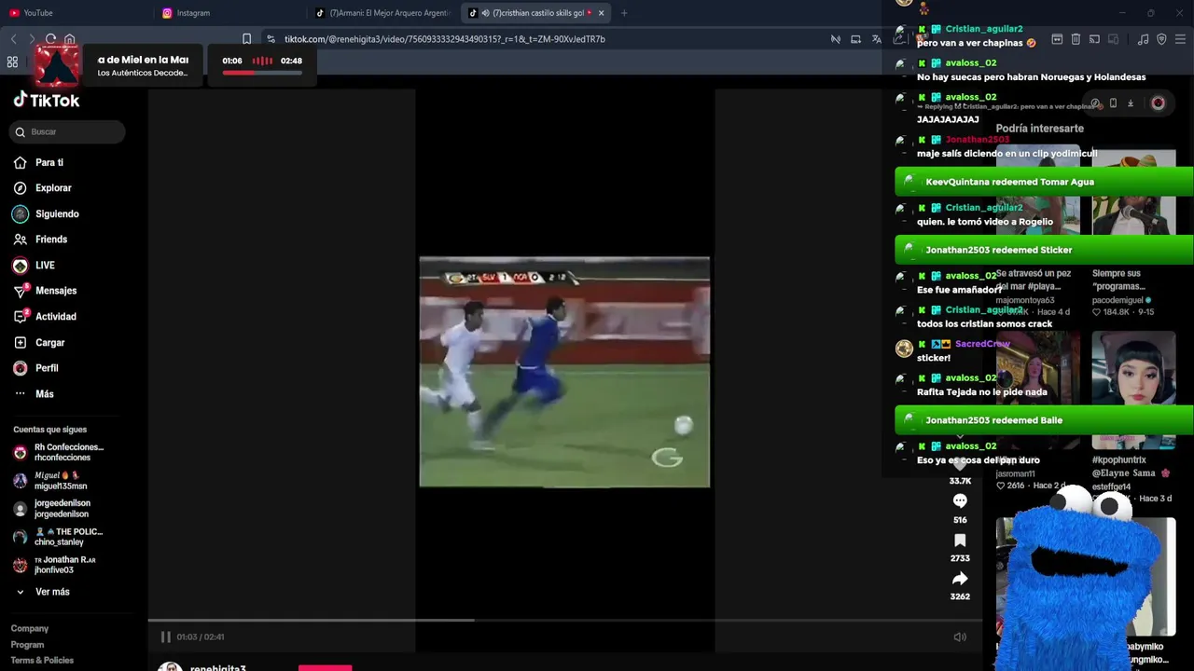Open the music note player icon
The image size is (1194, 671).
coord(1143,39)
